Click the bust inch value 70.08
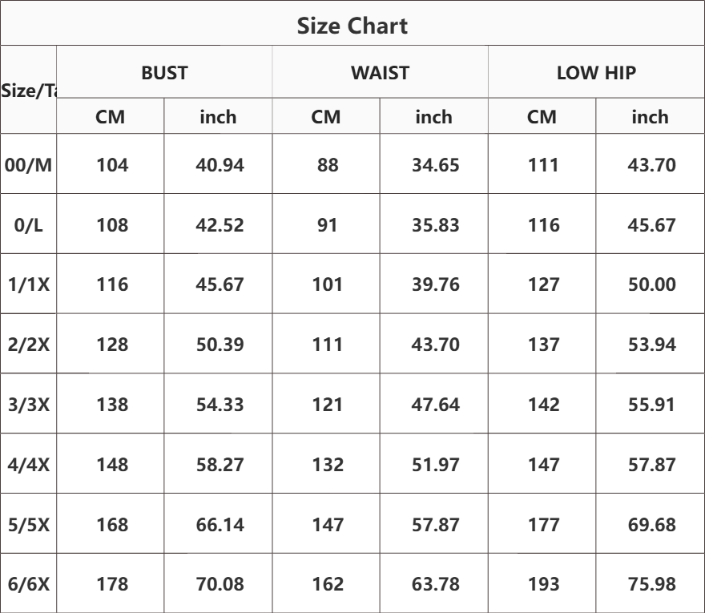The width and height of the screenshot is (705, 613). [x=220, y=584]
